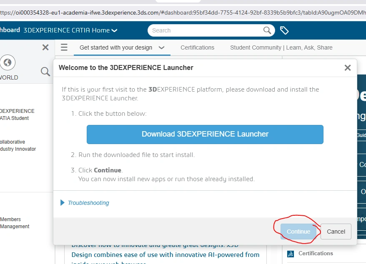Select CATIA Student role in side panel

pos(17,115)
